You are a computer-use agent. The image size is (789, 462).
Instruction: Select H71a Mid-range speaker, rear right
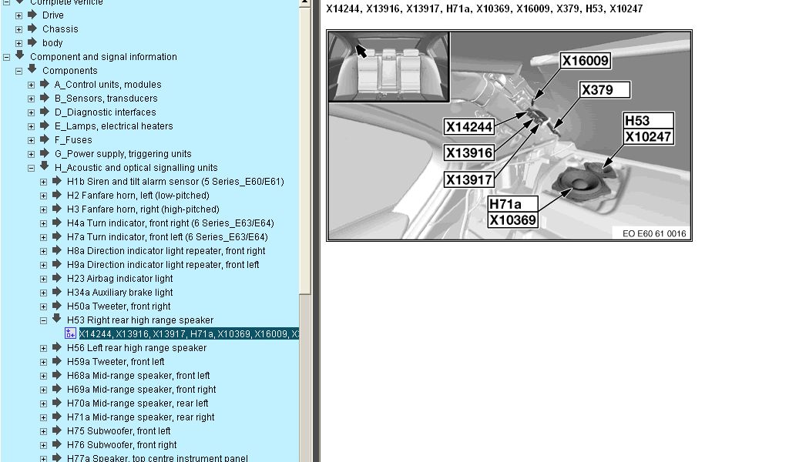pyautogui.click(x=140, y=417)
